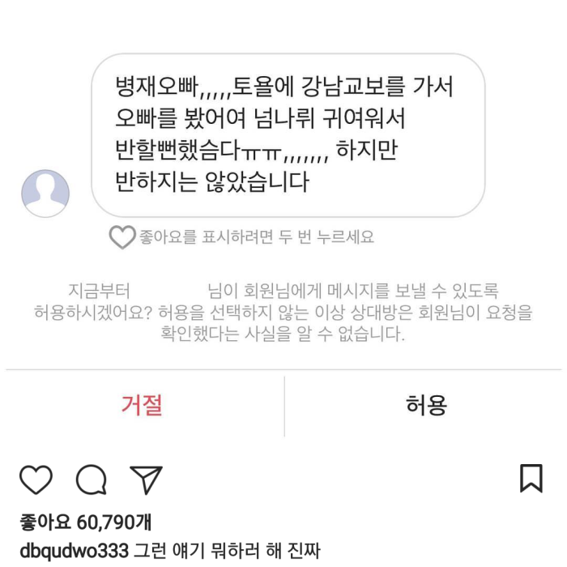Click 강남교보를 in the message
This screenshot has width=567, height=567.
pos(353,87)
